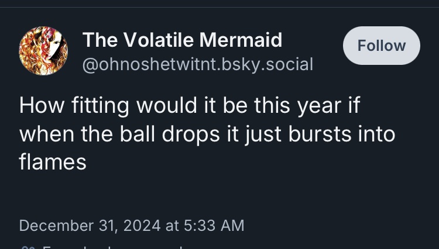The width and height of the screenshot is (439, 249).
Task: Click the reply-settings icon below the date
Action: 26,247
